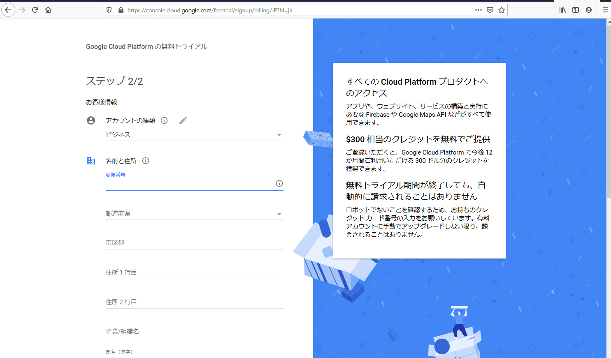Screen dimensions: 611x358
Task: Click the Google Cloud Platform の無料トライアル title
Action: (x=146, y=47)
